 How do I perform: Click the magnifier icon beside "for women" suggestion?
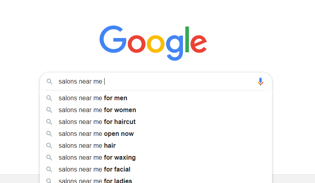pos(49,110)
